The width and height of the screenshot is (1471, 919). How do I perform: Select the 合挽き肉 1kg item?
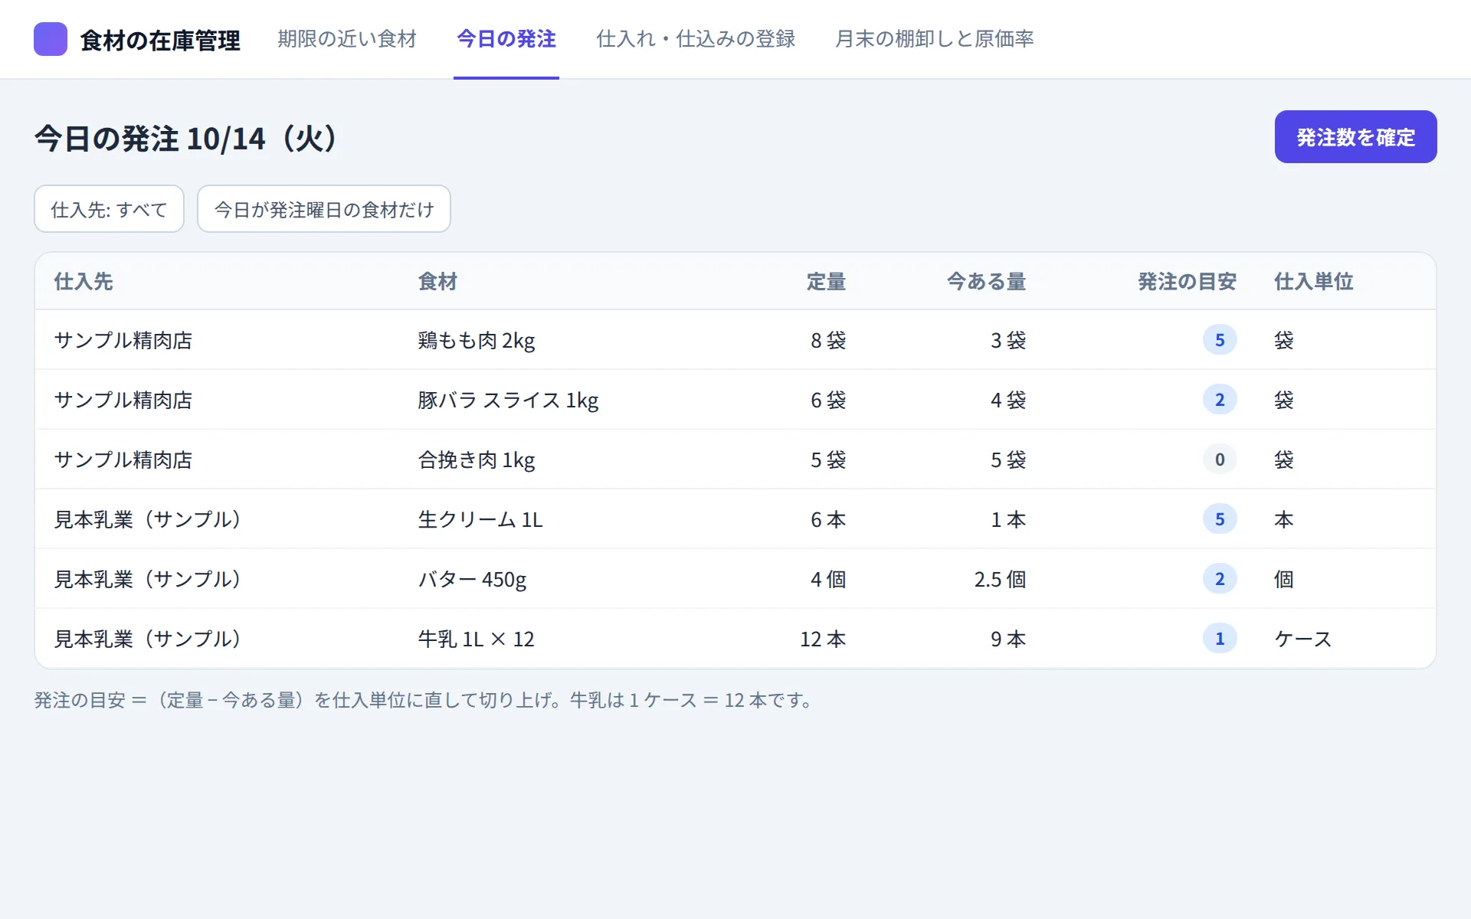(477, 459)
